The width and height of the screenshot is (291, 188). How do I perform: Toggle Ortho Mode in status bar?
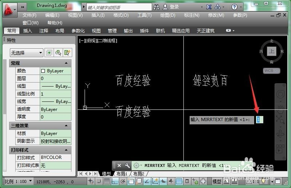click(115, 181)
